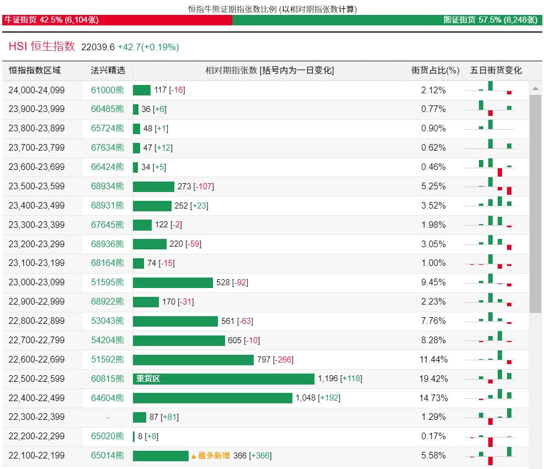The width and height of the screenshot is (544, 469).
Task: Click the 街货占比(%) column header
Action: (435, 71)
